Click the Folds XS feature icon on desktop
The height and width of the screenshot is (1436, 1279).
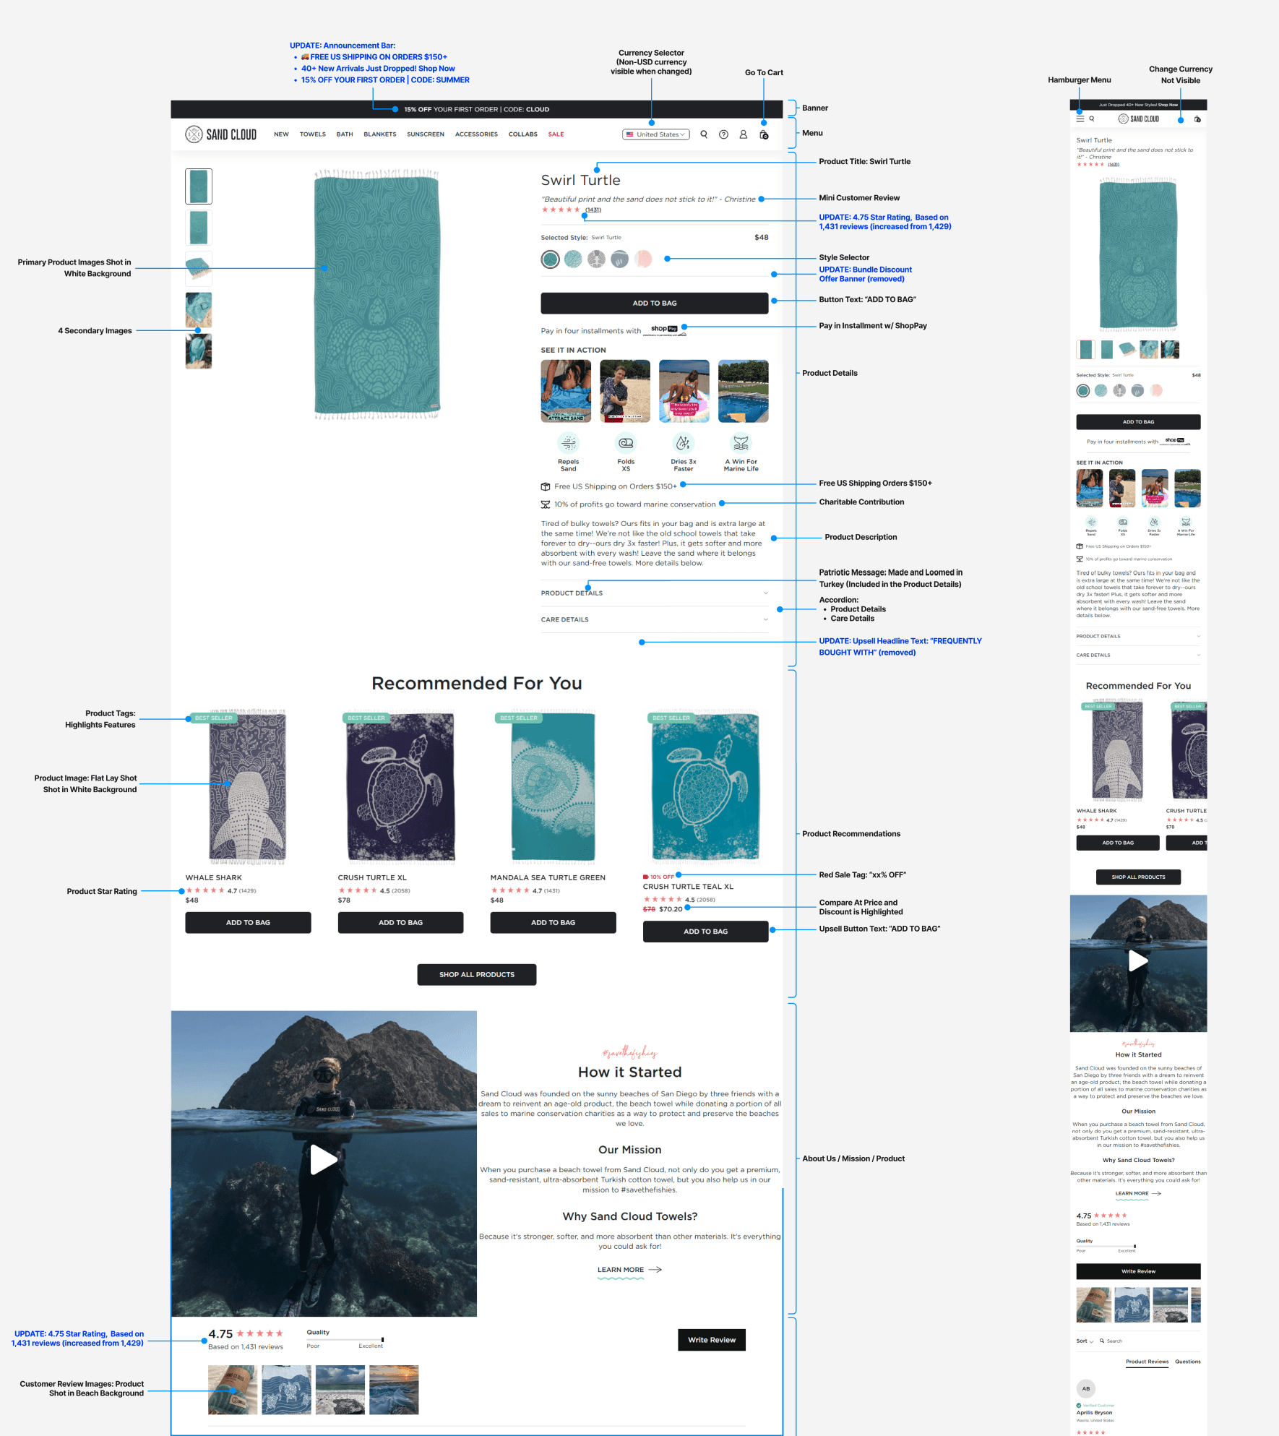pyautogui.click(x=626, y=442)
